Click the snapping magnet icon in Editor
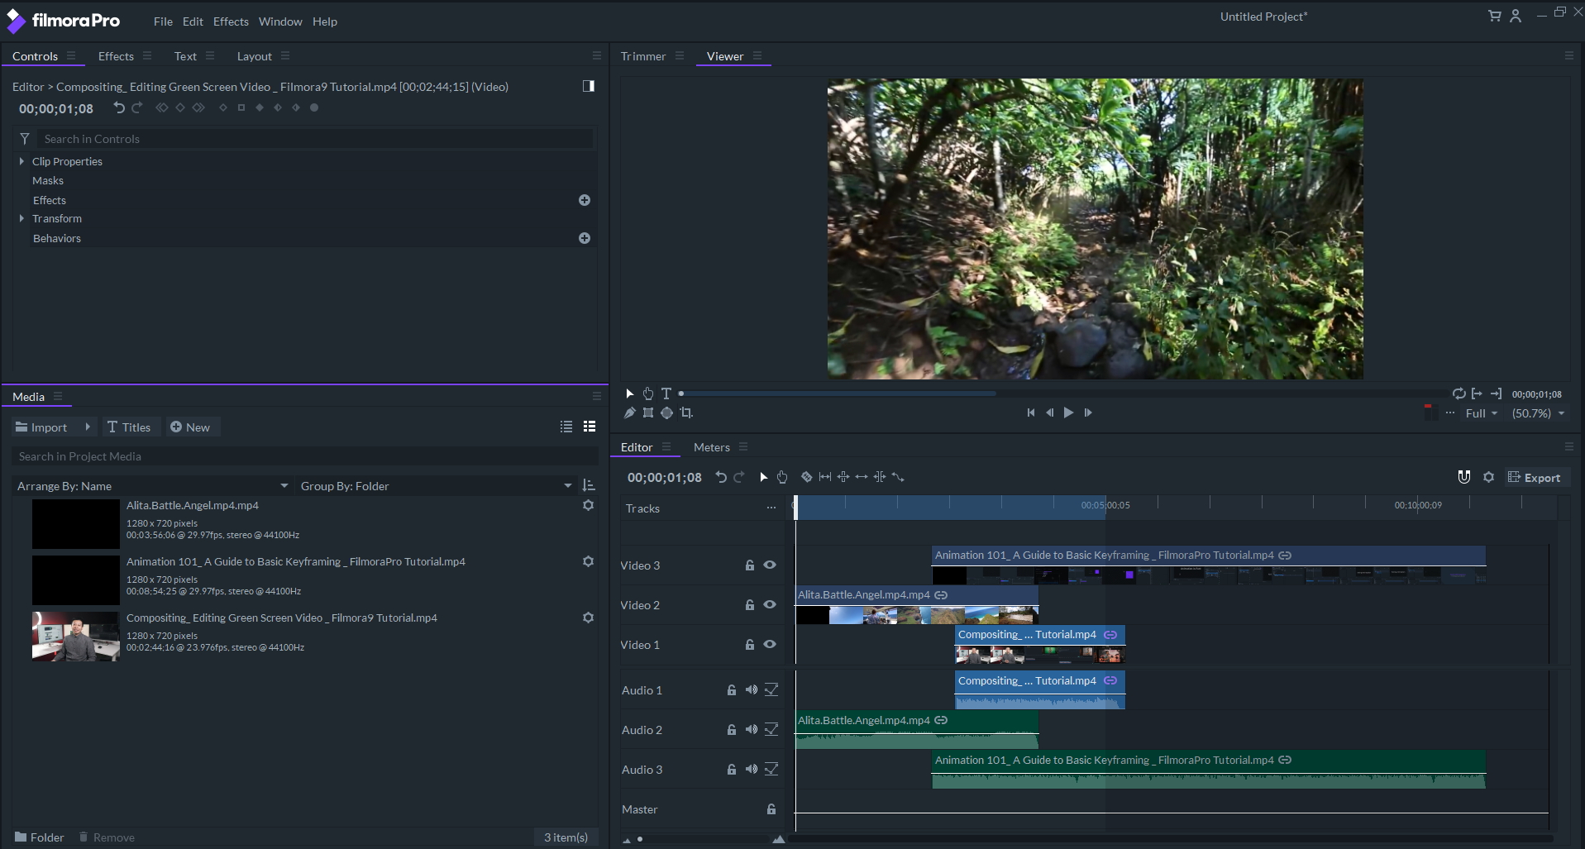The height and width of the screenshot is (849, 1585). click(x=1463, y=477)
